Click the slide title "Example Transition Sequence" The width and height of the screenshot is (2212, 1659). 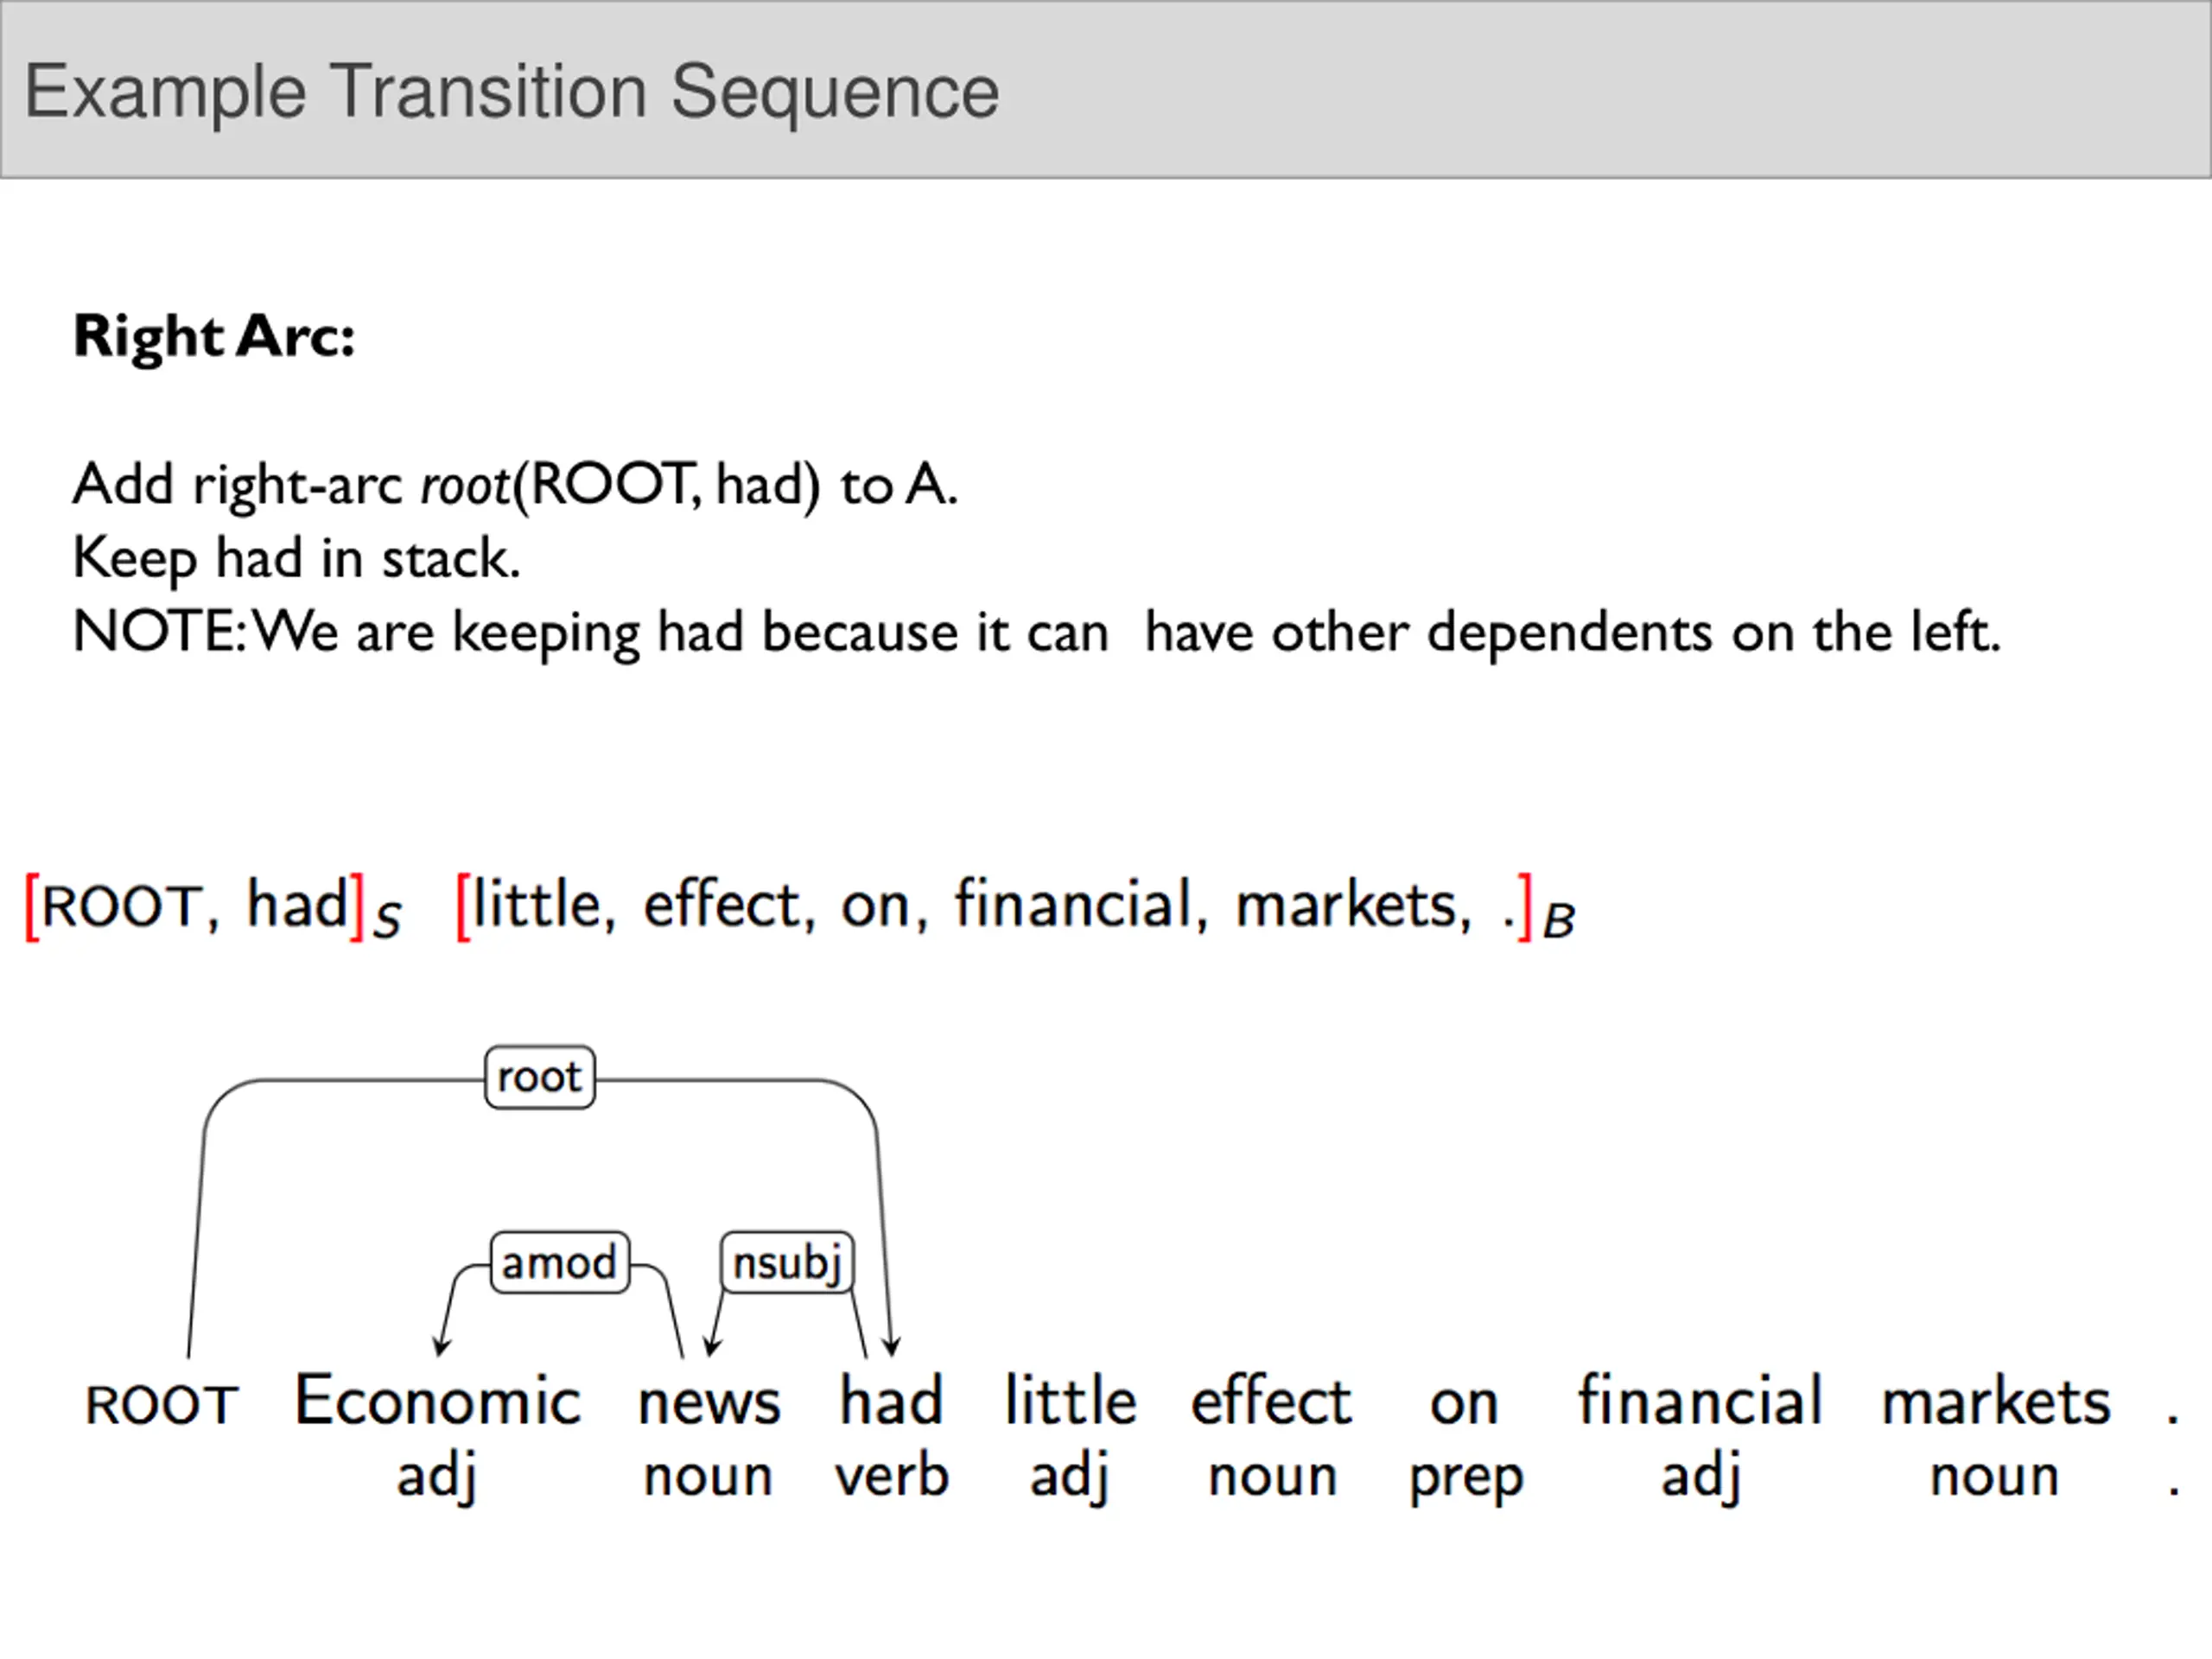[x=511, y=92]
